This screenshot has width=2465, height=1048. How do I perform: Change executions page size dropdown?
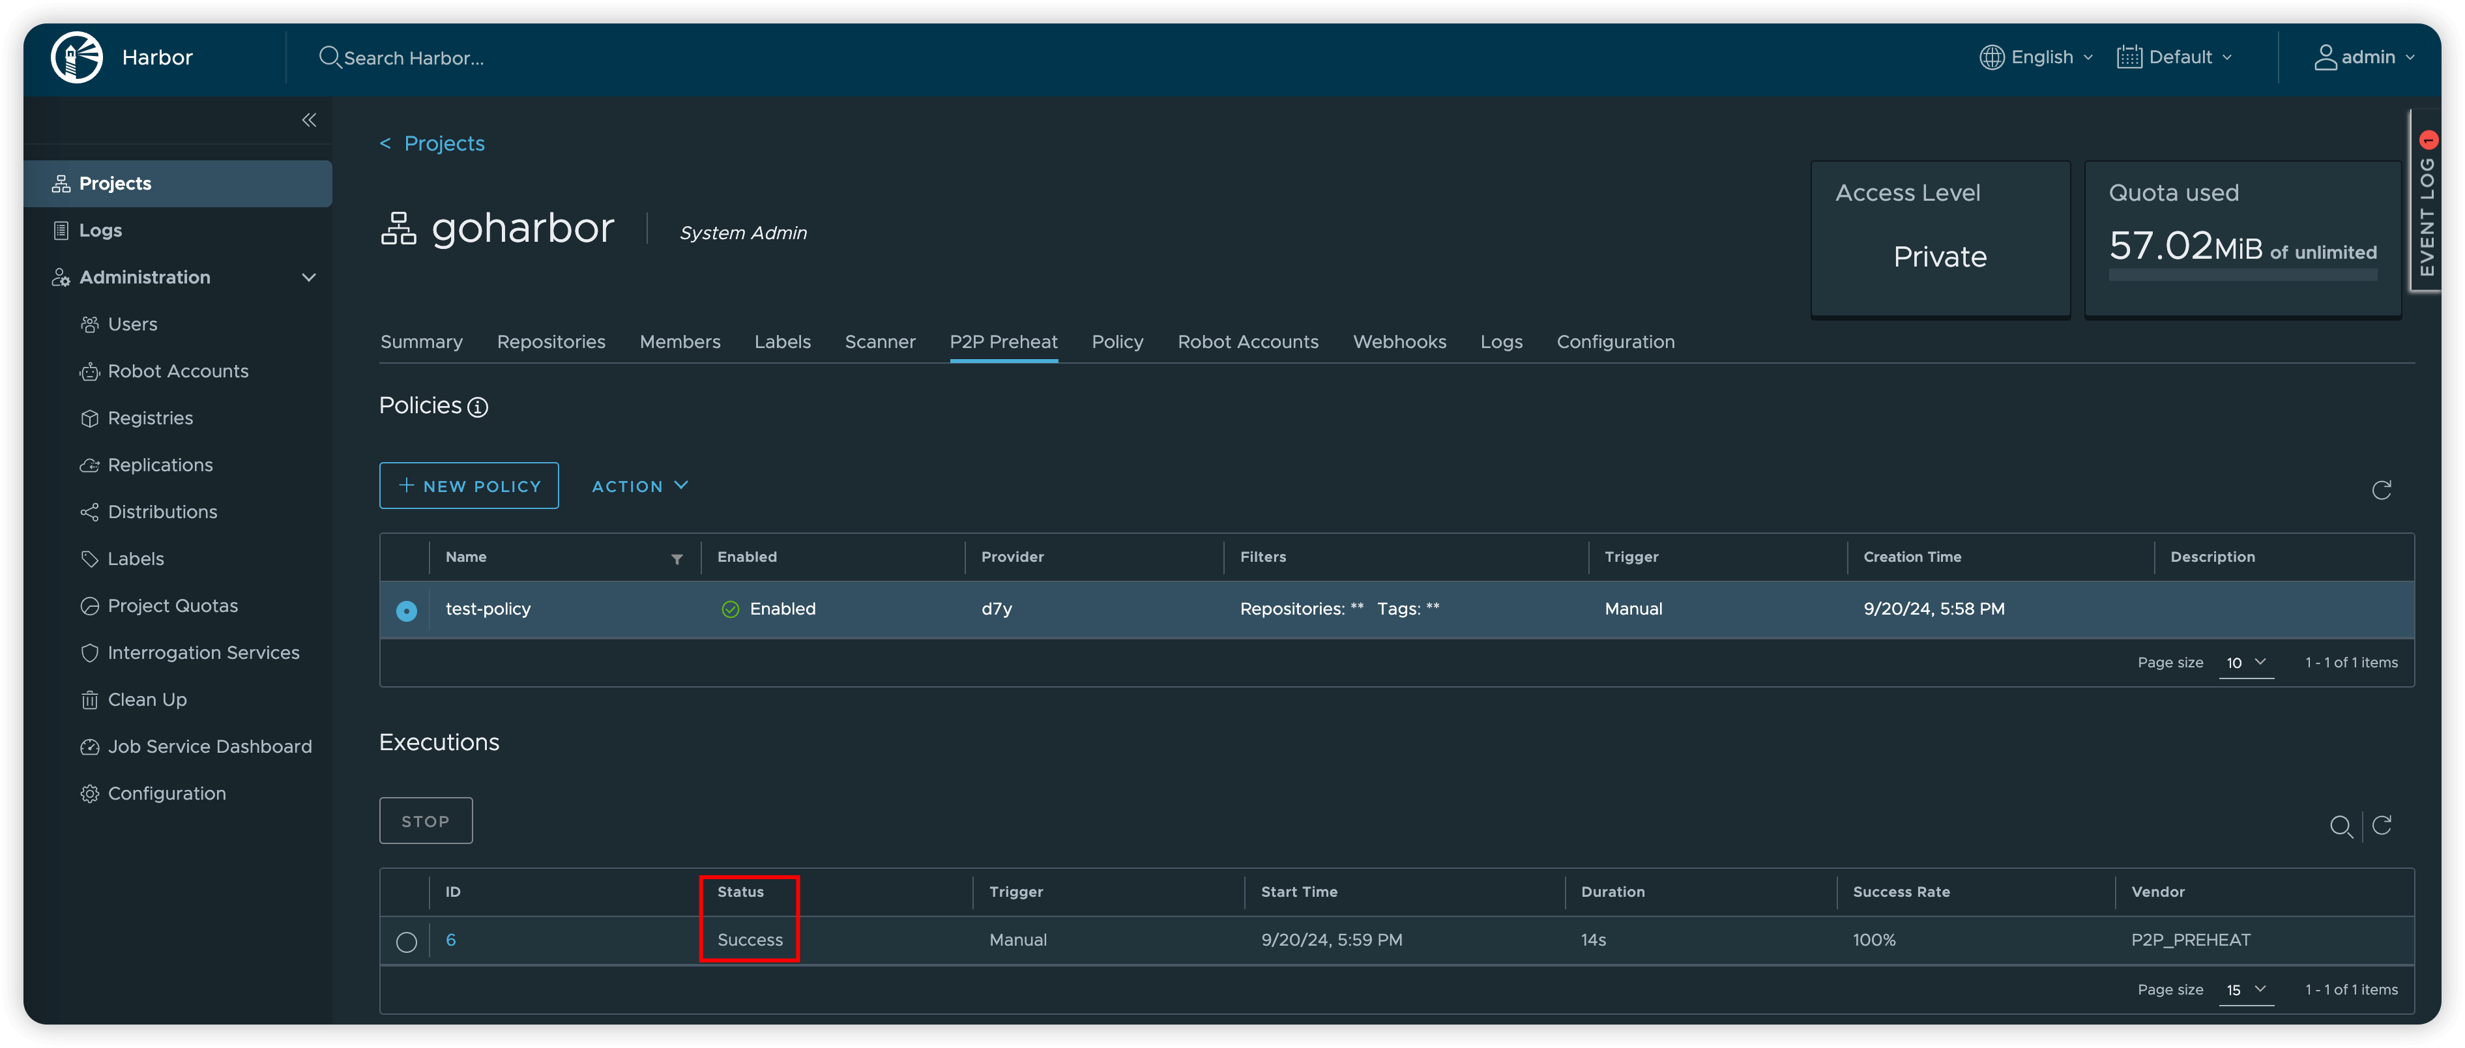coord(2245,989)
